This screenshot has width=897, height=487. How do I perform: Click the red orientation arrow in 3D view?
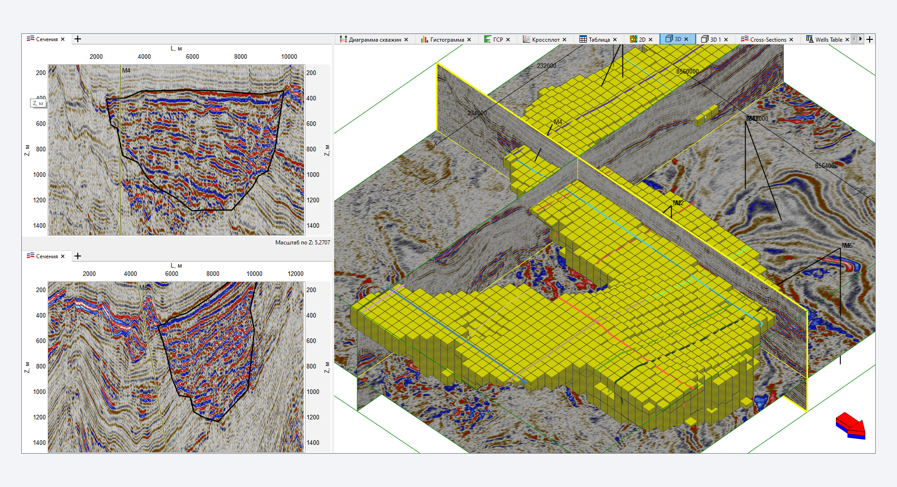pos(851,426)
